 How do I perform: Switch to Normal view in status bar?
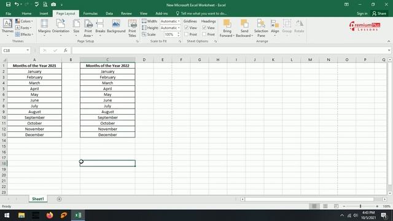point(314,206)
